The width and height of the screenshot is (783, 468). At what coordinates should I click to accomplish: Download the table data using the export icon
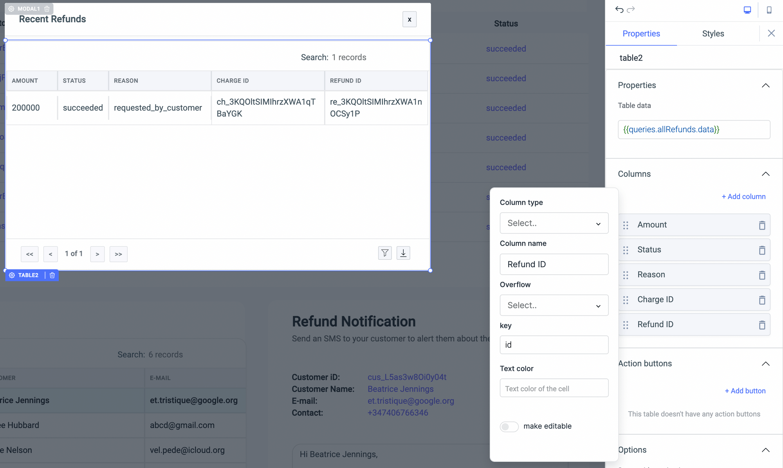click(403, 253)
